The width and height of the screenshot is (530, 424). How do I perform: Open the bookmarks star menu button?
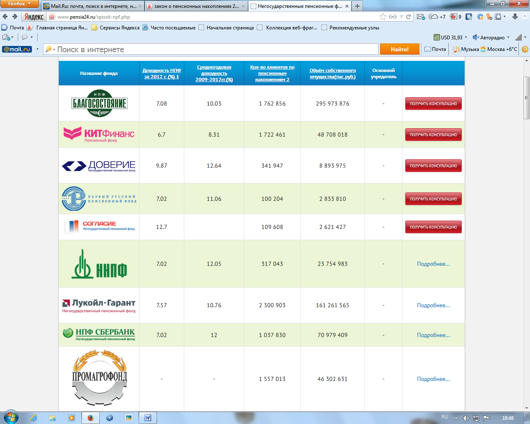(x=501, y=17)
